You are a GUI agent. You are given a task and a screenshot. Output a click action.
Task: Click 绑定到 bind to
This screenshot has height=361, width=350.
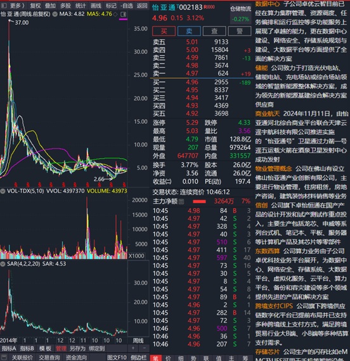pos(96,348)
